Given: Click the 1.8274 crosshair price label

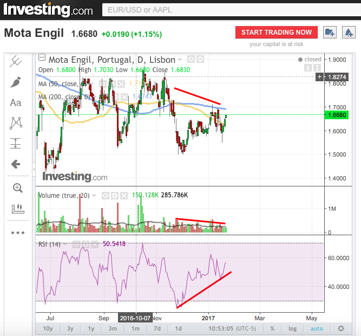Looking at the screenshot, I should [x=336, y=77].
